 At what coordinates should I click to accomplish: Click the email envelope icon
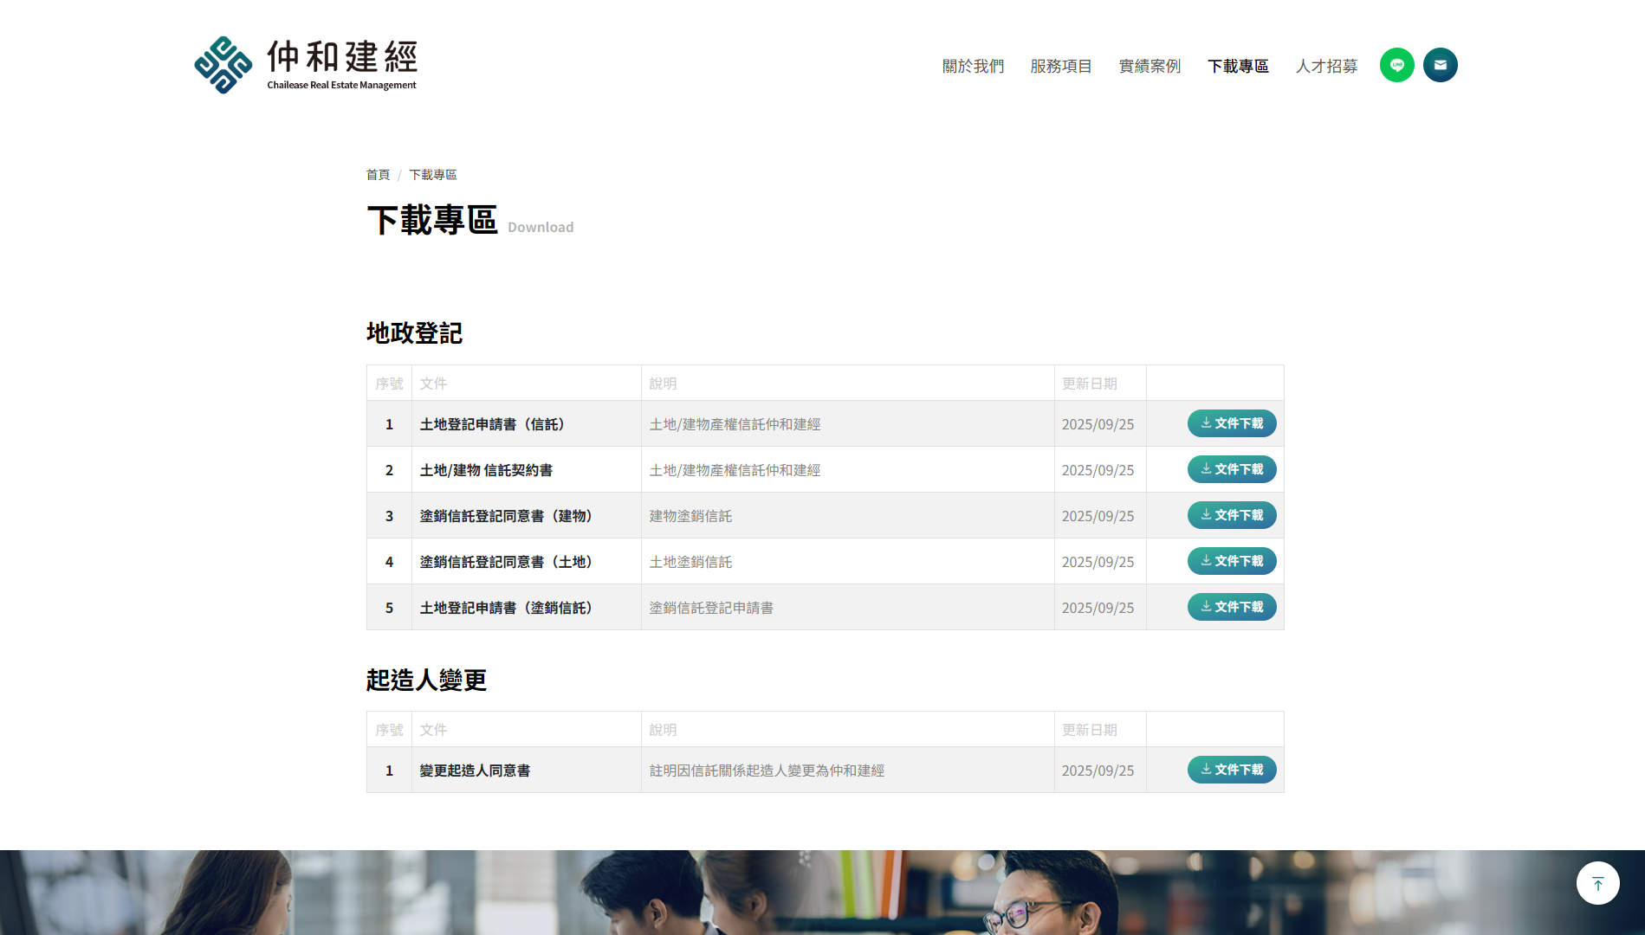1440,65
